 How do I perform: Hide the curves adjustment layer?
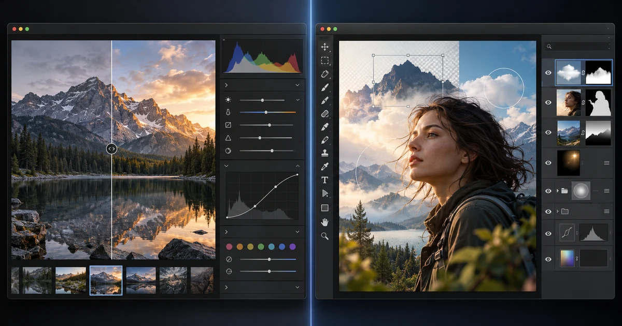(x=548, y=233)
